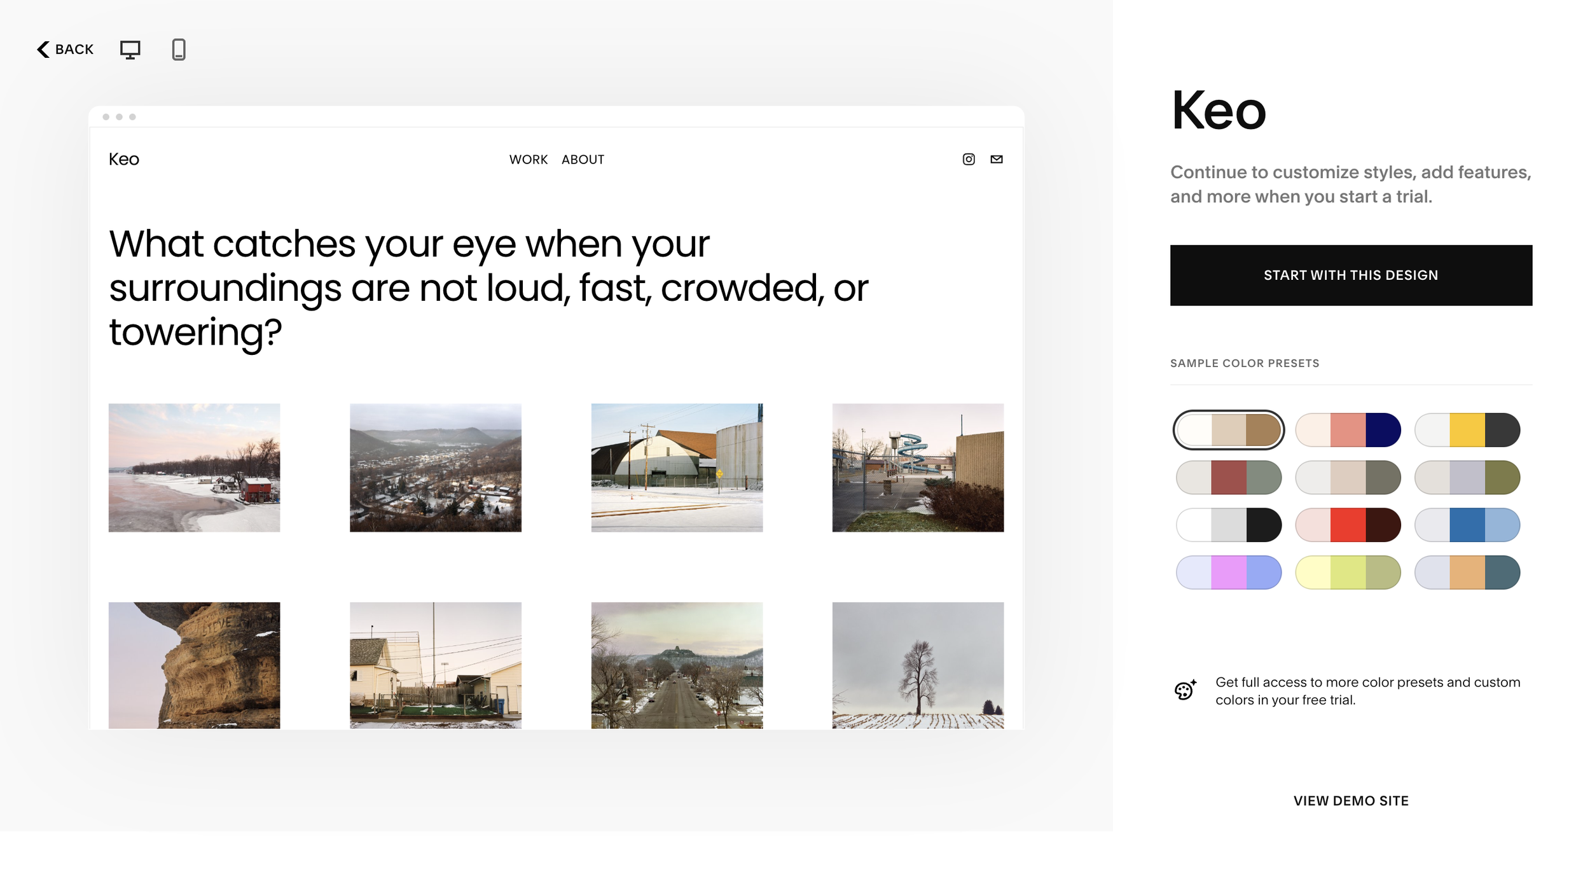Image resolution: width=1590 pixels, height=881 pixels.
Task: Select the orange and teal color preset
Action: (x=1467, y=572)
